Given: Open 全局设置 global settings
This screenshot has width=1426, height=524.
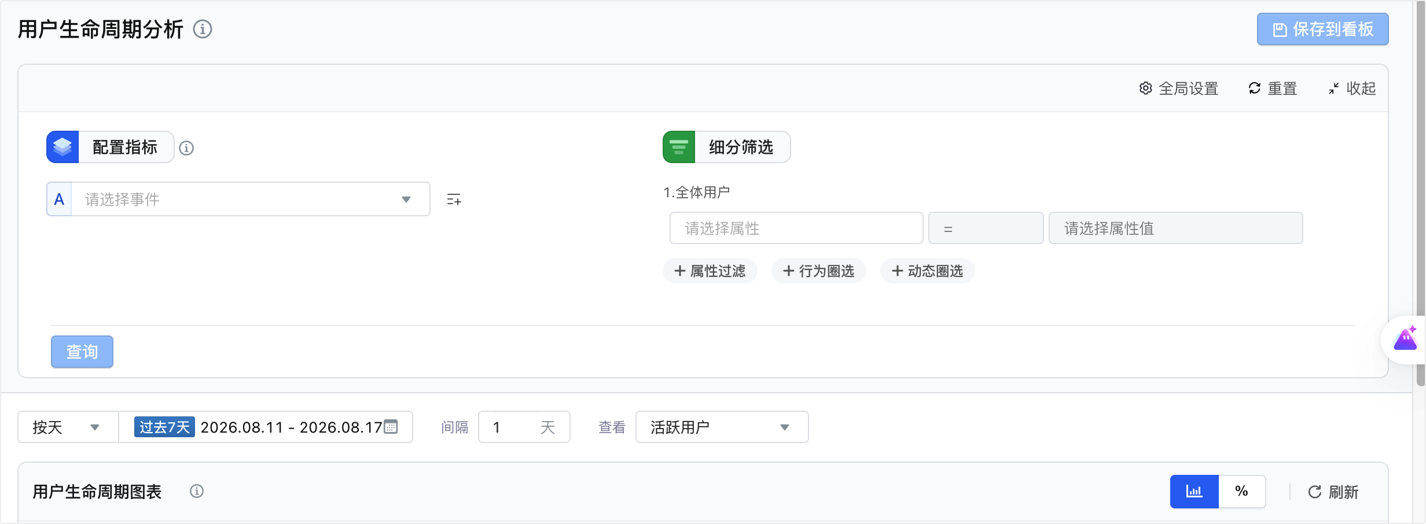Looking at the screenshot, I should pyautogui.click(x=1179, y=88).
